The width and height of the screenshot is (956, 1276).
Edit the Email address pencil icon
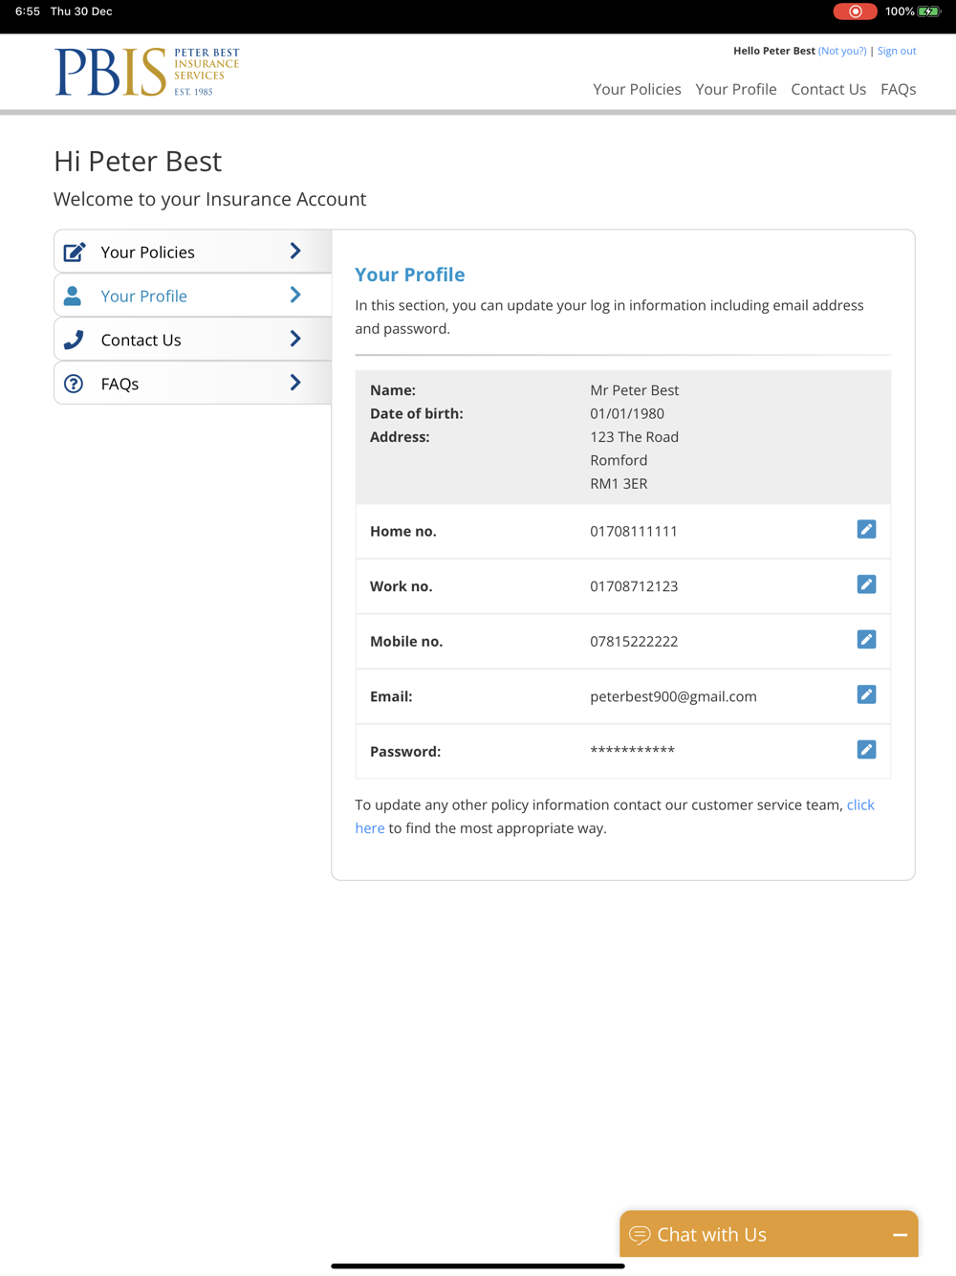(x=866, y=694)
